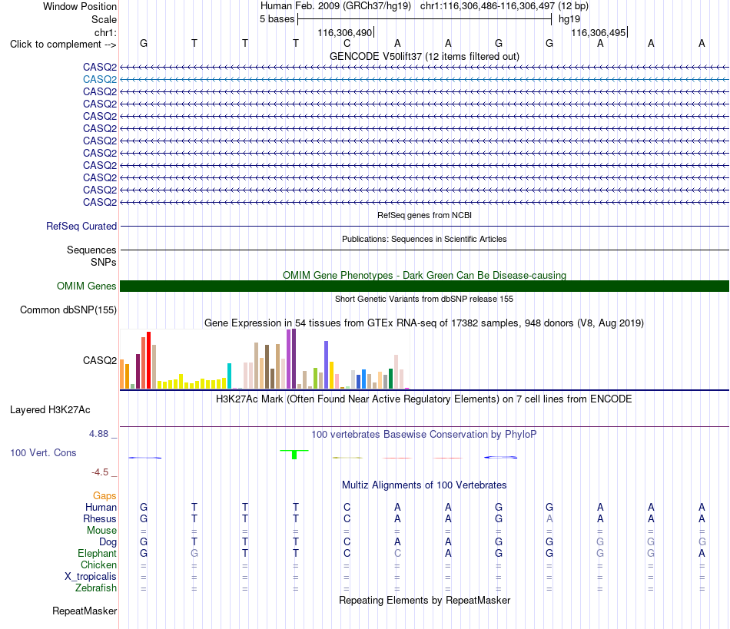Select the Zebrafish species row label
The height and width of the screenshot is (629, 730).
96,588
